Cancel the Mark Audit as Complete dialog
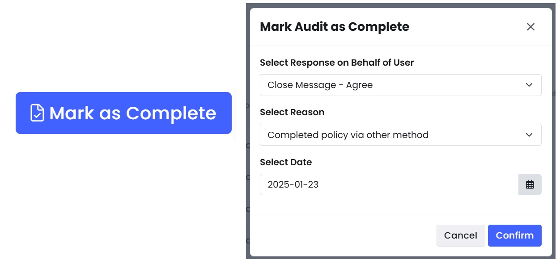Screen dimensions: 560x264 (461, 235)
